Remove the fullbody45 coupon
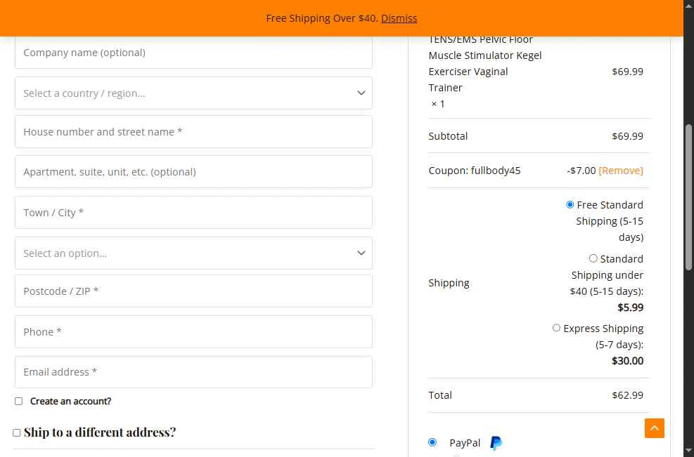Image resolution: width=694 pixels, height=457 pixels. coord(621,171)
